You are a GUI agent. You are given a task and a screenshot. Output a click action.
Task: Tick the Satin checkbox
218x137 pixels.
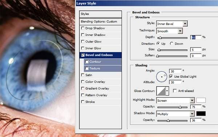coord(83,75)
